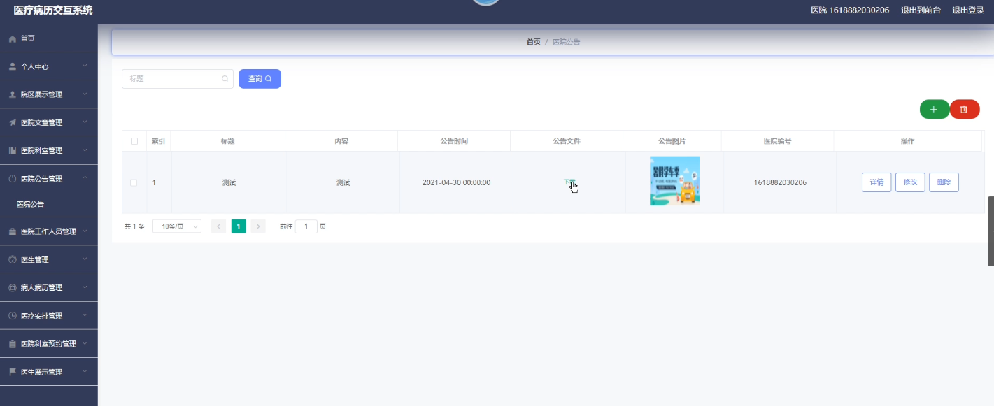Go to the previous page with the left arrow
994x406 pixels.
[218, 226]
